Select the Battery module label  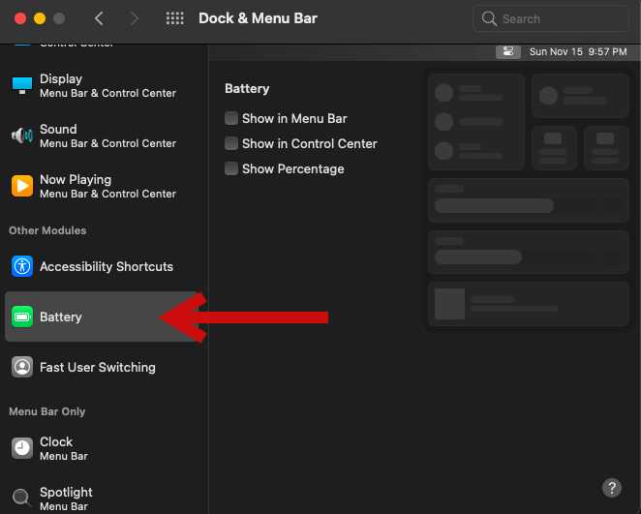click(x=60, y=317)
